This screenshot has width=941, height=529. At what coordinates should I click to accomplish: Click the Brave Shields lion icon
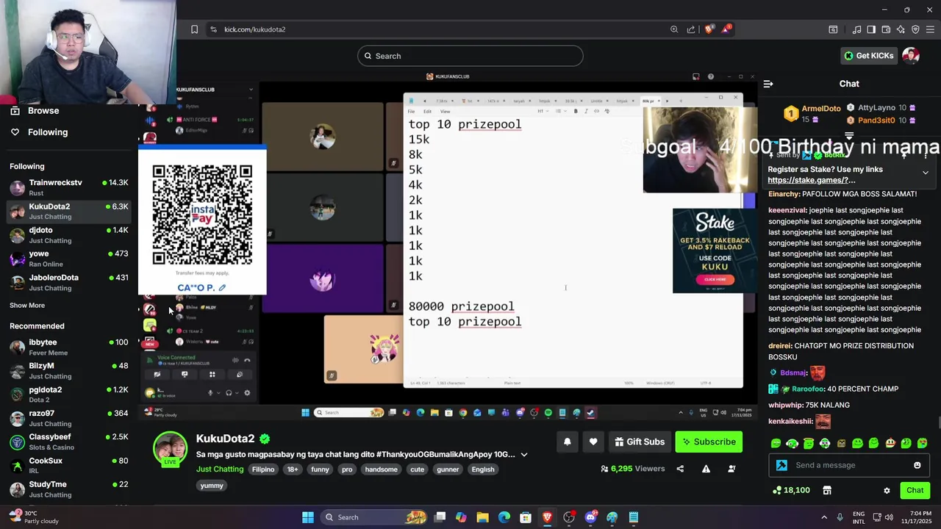[x=709, y=29]
